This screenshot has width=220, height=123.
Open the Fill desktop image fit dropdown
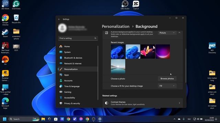click(x=167, y=86)
